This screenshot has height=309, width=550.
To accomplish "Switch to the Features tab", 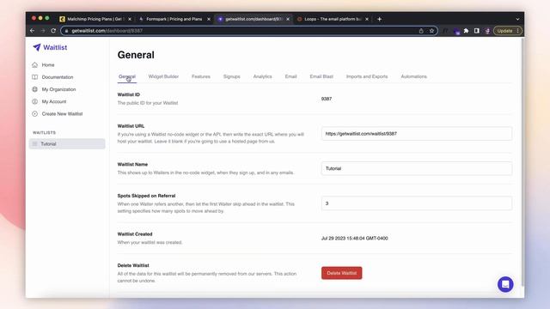I will pos(201,76).
